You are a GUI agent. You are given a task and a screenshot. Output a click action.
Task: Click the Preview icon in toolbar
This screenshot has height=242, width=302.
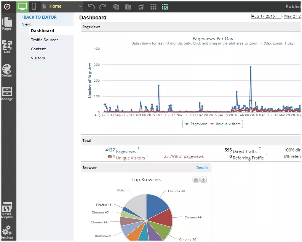tap(141, 7)
